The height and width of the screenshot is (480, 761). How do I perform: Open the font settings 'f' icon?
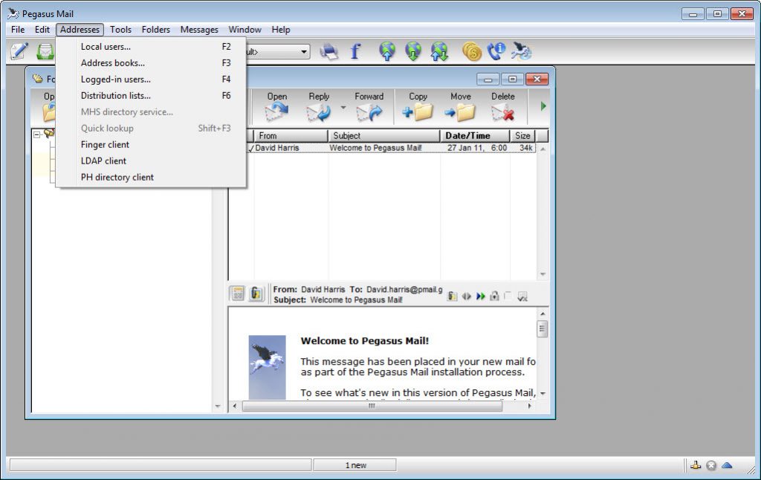[355, 51]
